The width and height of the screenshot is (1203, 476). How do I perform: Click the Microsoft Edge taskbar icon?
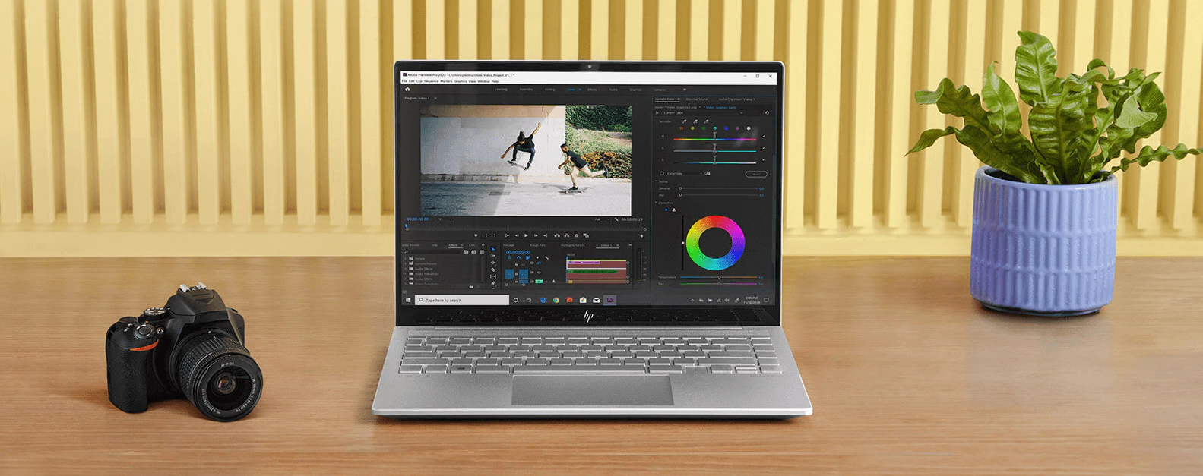point(543,300)
